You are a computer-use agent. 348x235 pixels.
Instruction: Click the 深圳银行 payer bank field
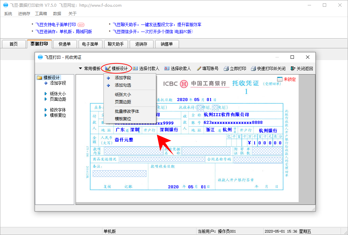169,130
